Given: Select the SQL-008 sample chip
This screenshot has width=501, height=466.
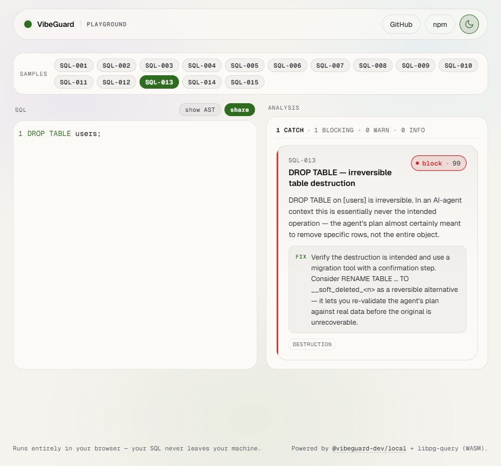Looking at the screenshot, I should point(373,66).
